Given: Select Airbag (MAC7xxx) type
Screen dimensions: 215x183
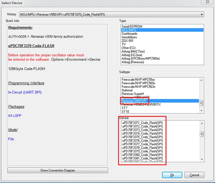Looking at the screenshot, I should click(x=162, y=51).
